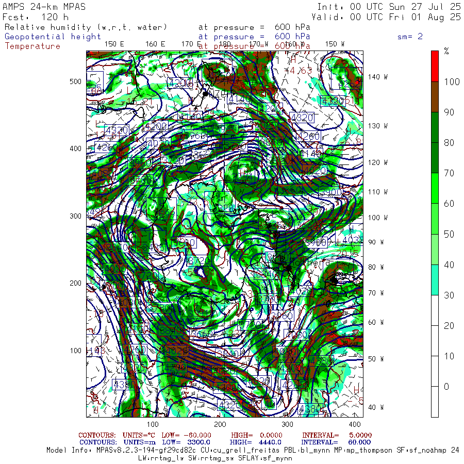Click the '130 W' label right of map
The image size is (464, 464).
(x=377, y=126)
